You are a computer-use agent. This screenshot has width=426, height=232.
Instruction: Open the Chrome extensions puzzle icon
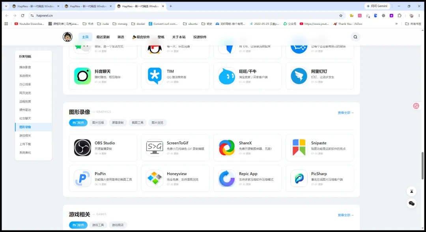(399, 15)
